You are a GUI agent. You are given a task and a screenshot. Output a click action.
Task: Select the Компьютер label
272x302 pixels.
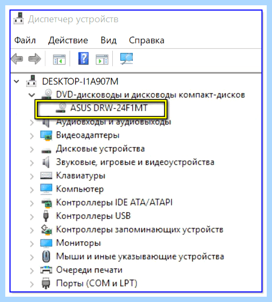click(x=80, y=189)
